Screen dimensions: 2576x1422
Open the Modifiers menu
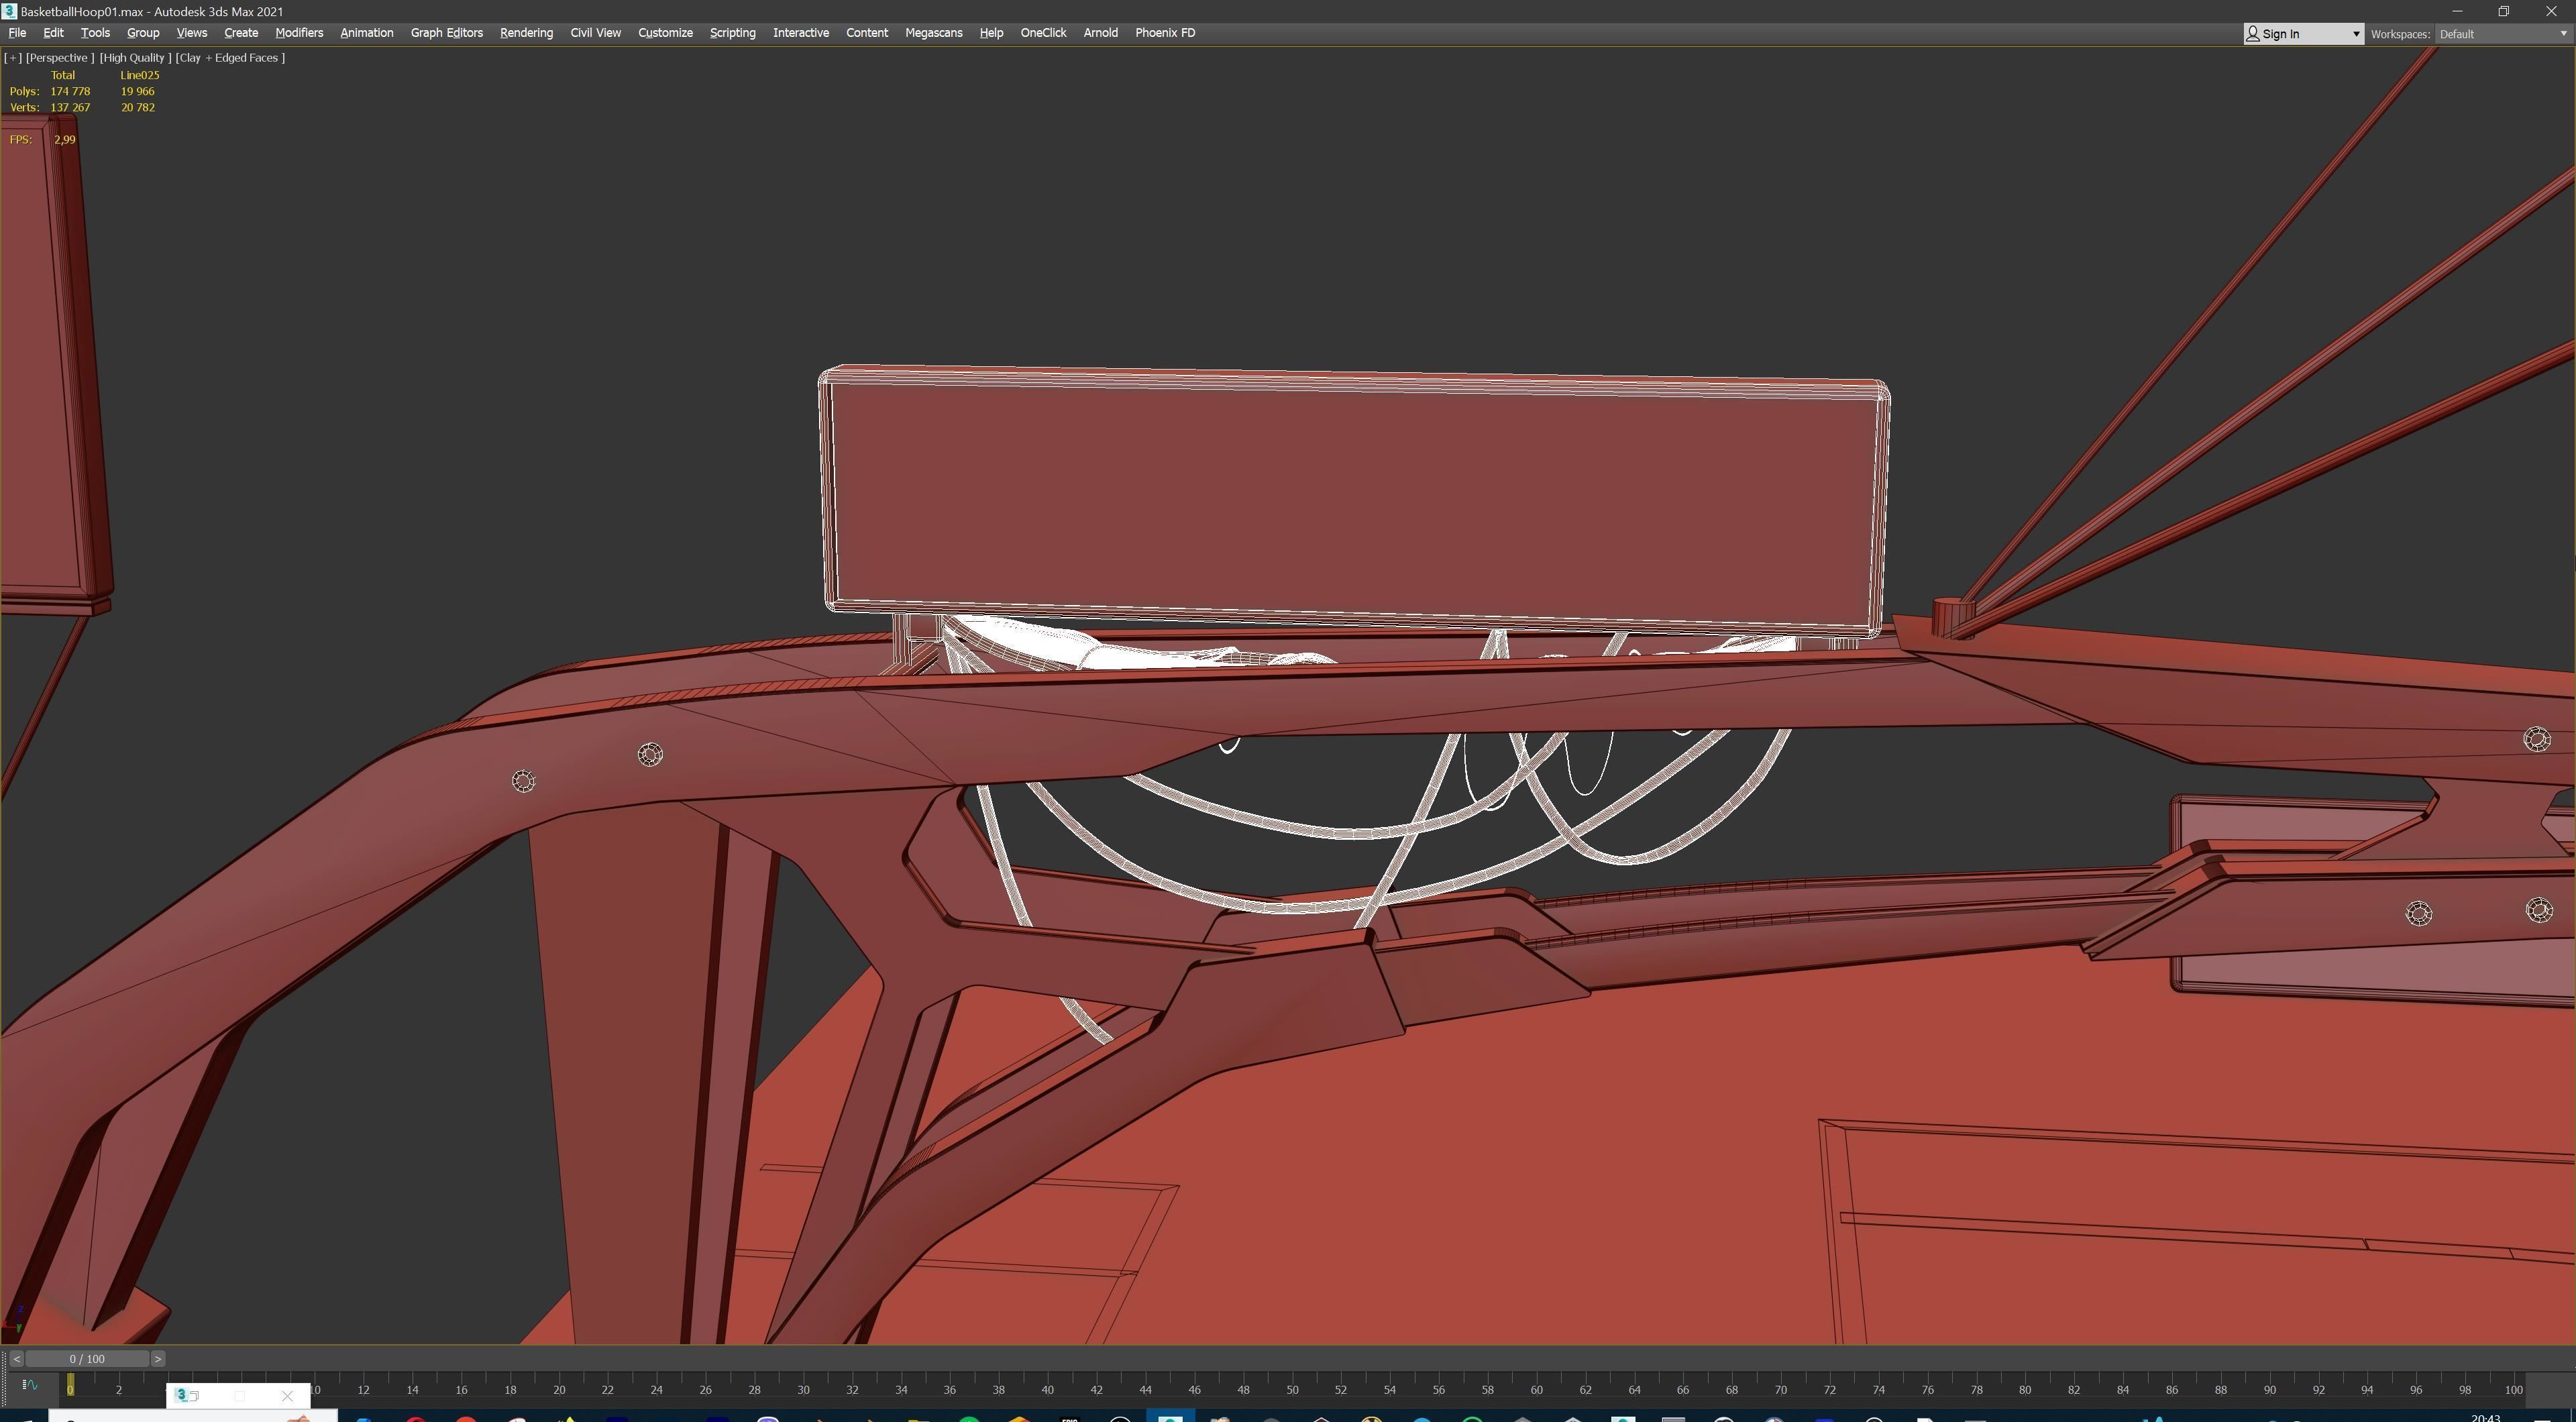point(299,33)
